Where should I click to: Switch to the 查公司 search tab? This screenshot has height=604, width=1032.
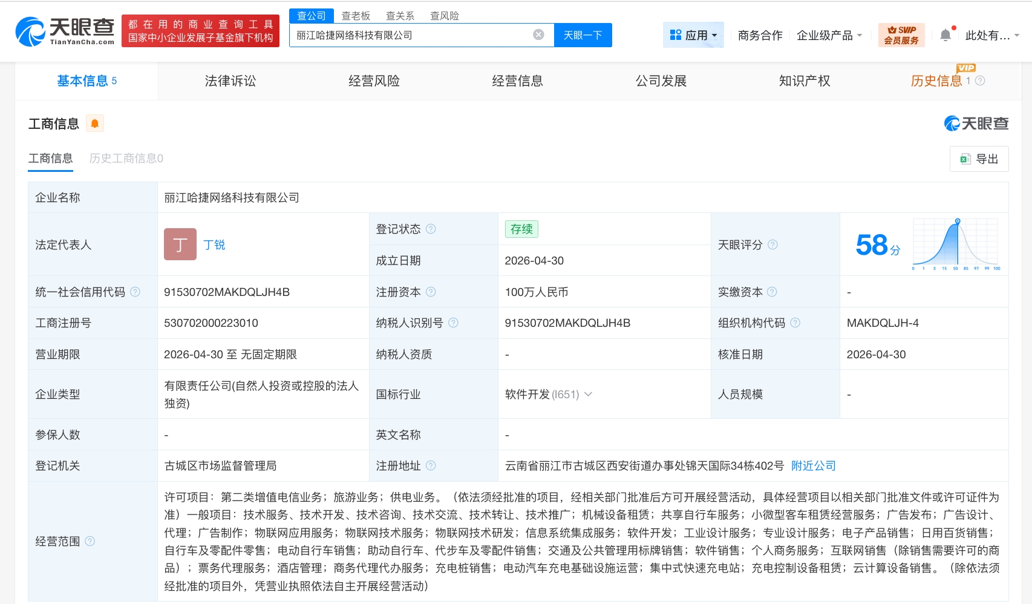312,16
